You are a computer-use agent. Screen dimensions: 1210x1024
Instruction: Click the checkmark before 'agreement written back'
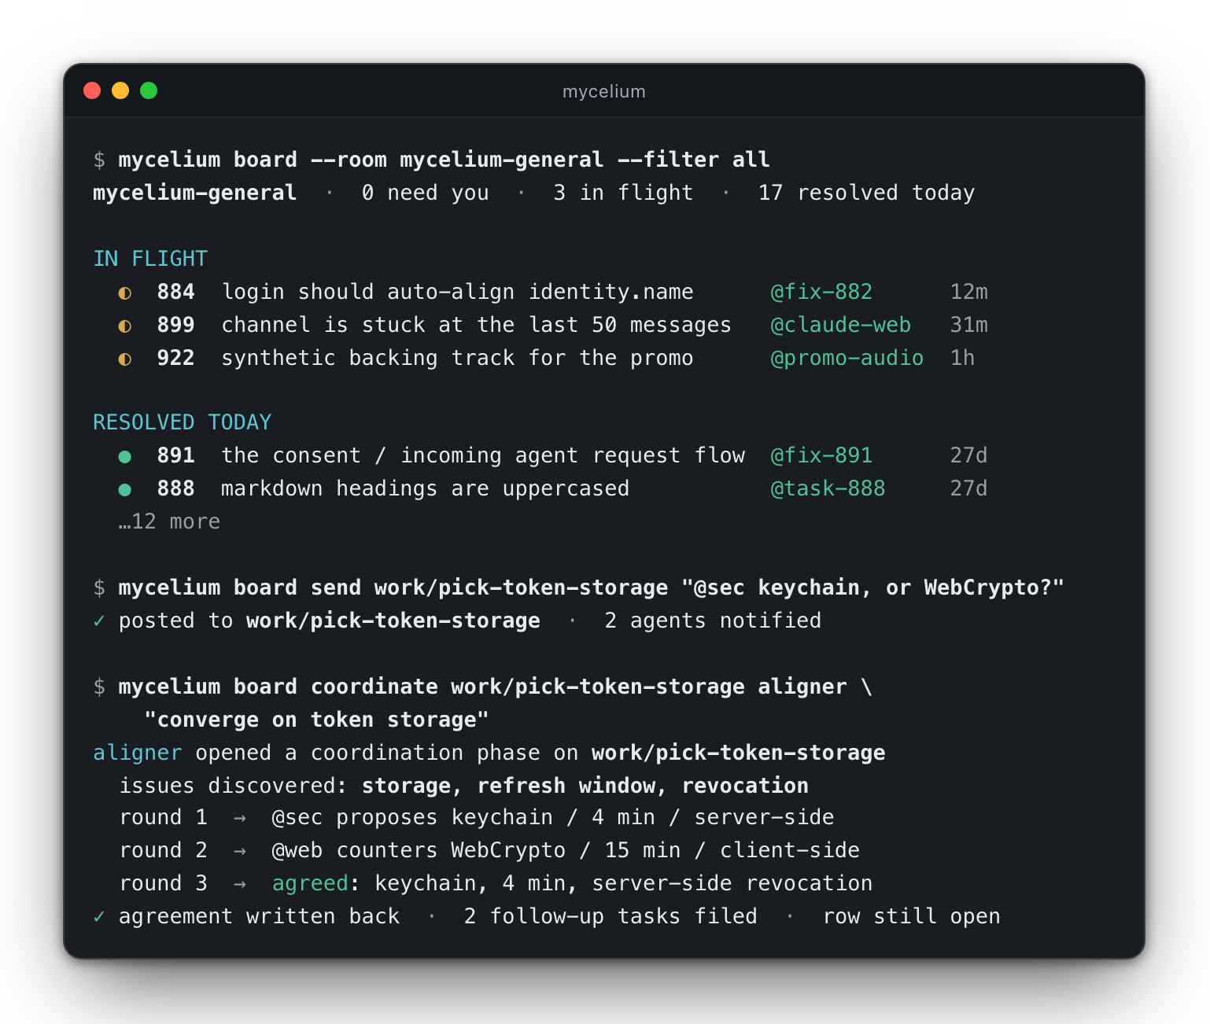tap(99, 916)
